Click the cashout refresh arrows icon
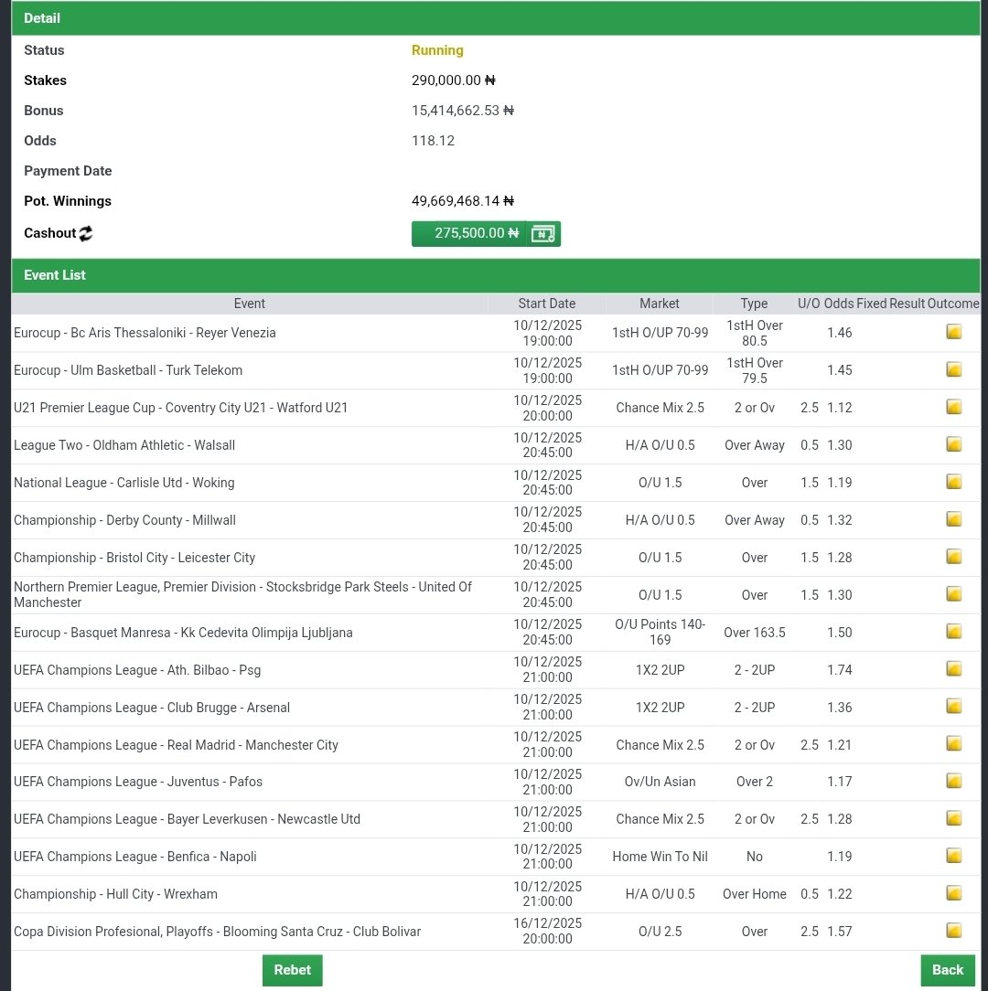 (x=85, y=233)
